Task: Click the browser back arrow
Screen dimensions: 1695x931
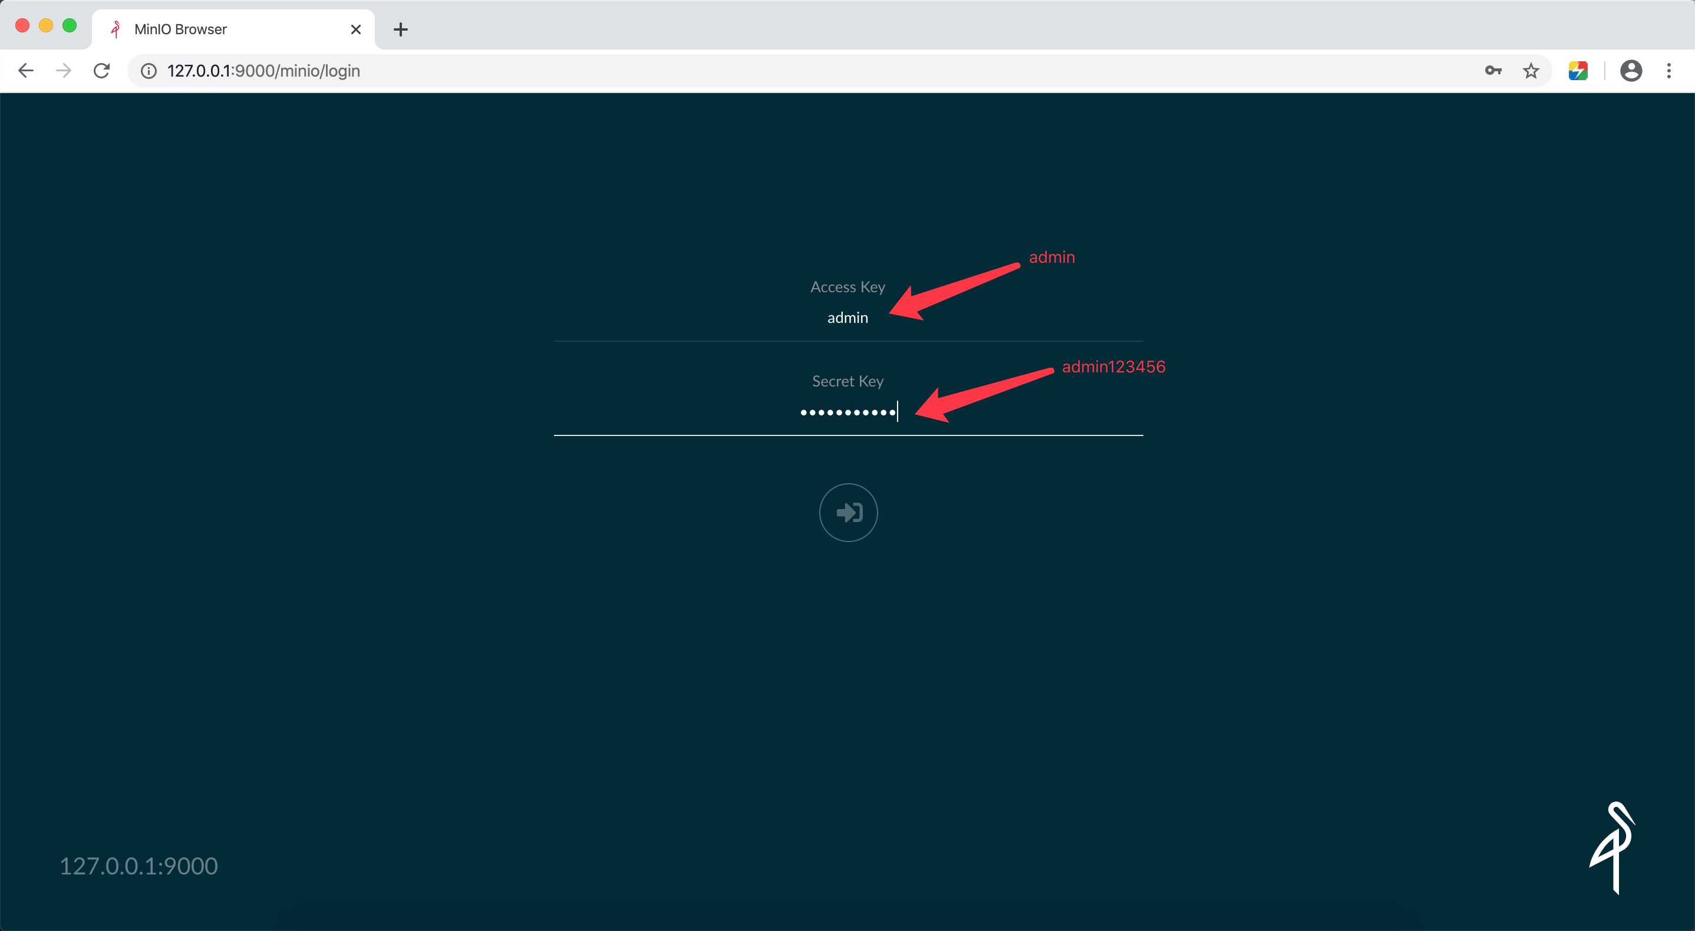Action: tap(26, 70)
